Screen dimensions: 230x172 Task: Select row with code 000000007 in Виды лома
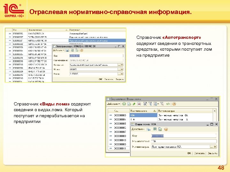pos(119,132)
